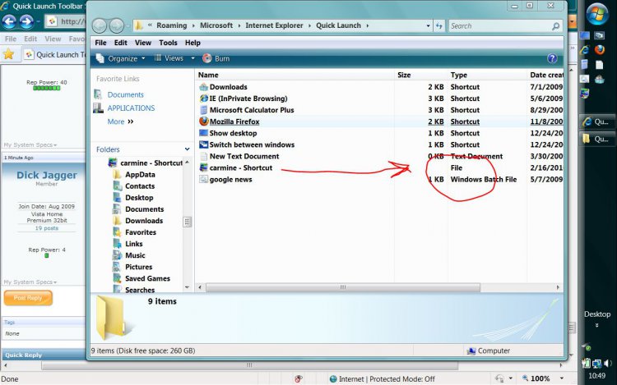Select the google news batch file icon
This screenshot has width=617, height=385.
pos(204,179)
